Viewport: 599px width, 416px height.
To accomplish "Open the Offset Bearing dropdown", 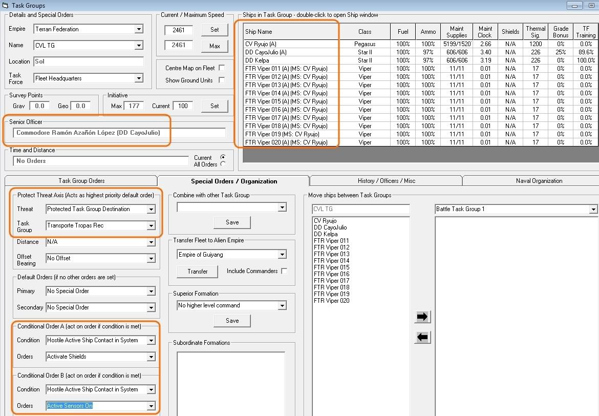I will click(151, 259).
